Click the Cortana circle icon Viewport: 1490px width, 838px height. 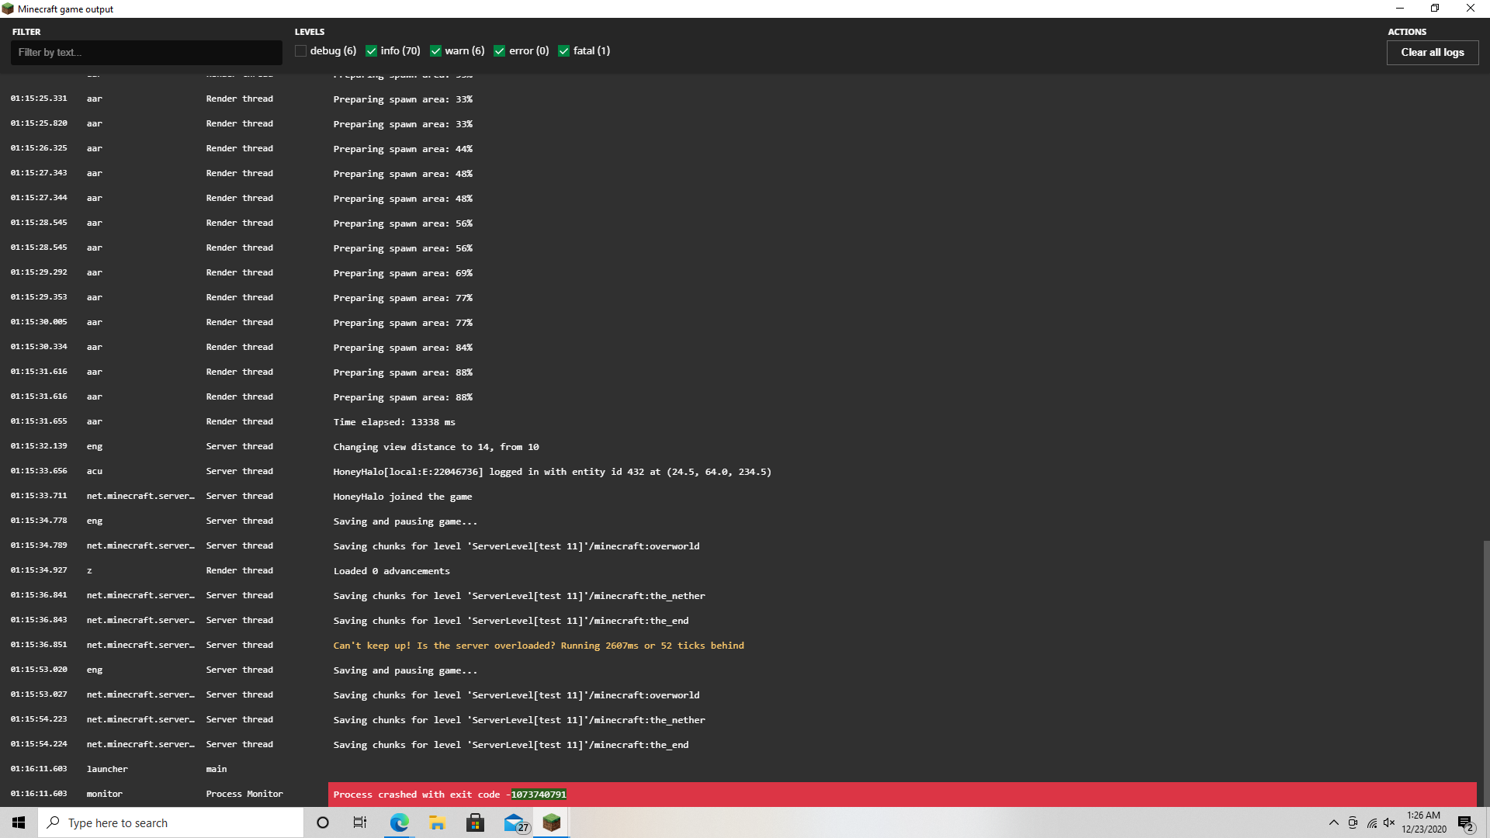323,822
